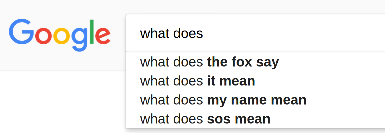Open the "what does sos mean" suggestion

tap(256, 119)
